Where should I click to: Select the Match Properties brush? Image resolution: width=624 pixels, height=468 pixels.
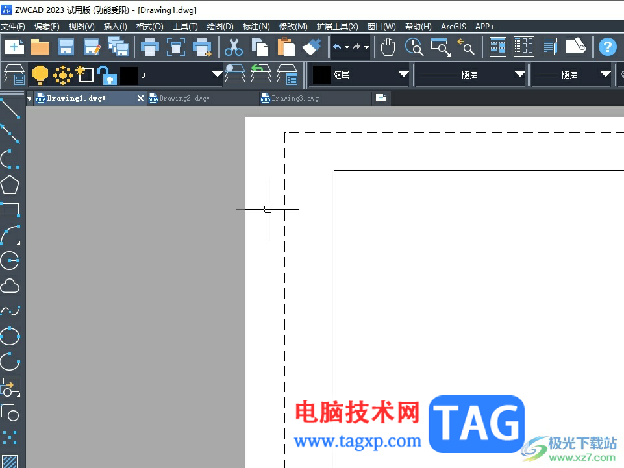pos(312,47)
